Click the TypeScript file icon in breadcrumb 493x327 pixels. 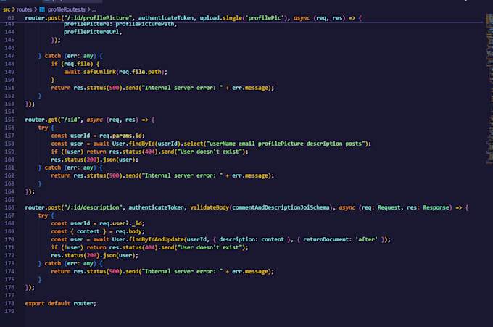click(x=42, y=9)
